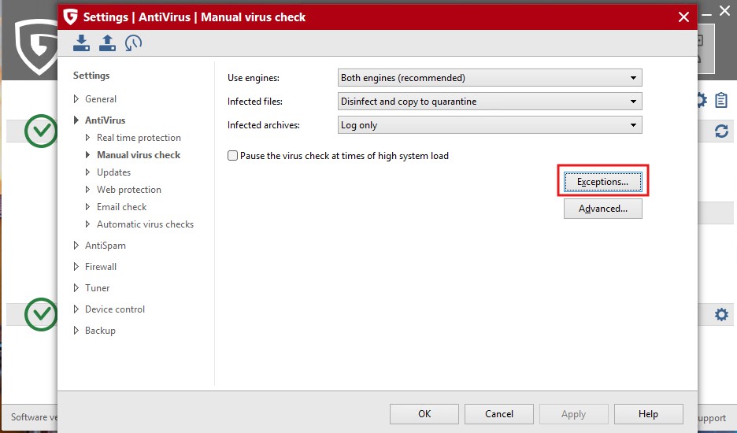This screenshot has width=737, height=433.
Task: Click the Cancel button
Action: pyautogui.click(x=498, y=414)
